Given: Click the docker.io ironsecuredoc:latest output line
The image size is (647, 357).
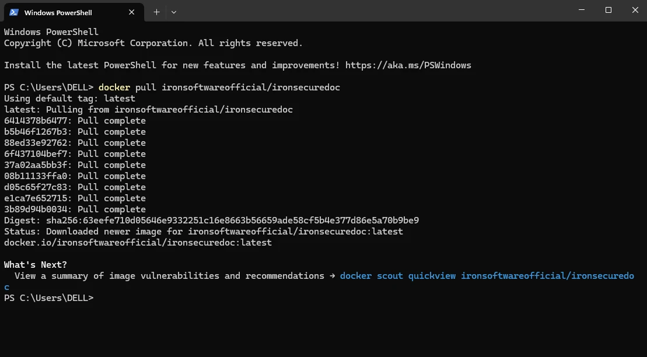Looking at the screenshot, I should click(x=138, y=243).
